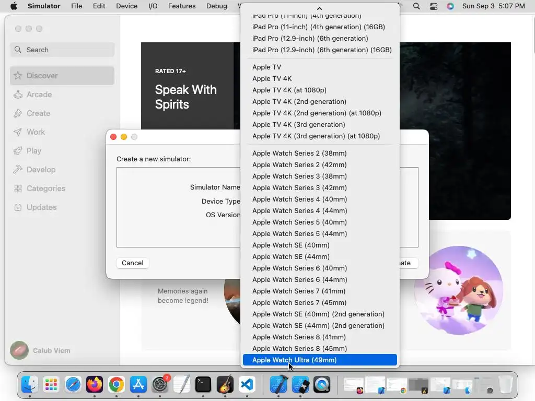Screen dimensions: 535x401
Task: Select Apple Watch SE (40mm) first generation
Action: pos(320,245)
